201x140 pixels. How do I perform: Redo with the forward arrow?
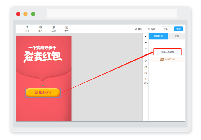[146, 48]
